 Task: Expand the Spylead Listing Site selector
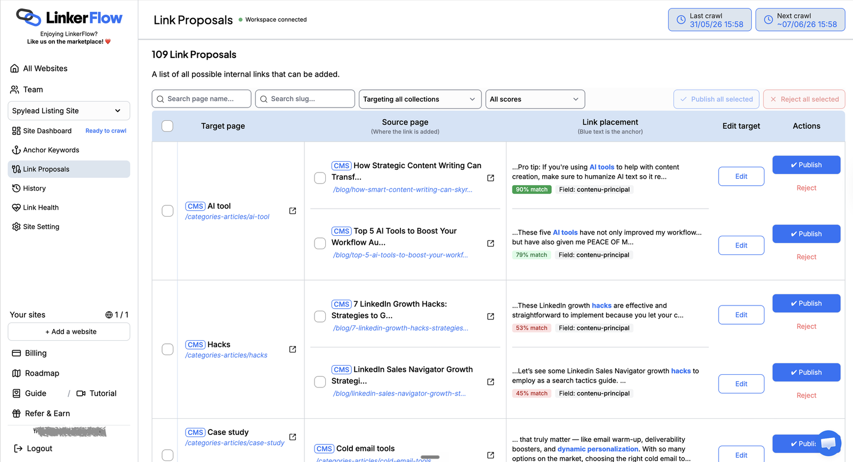(x=69, y=111)
